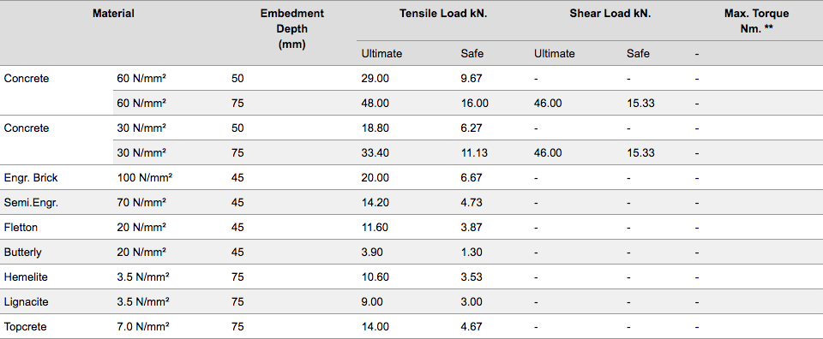Select the Topcrete row label
823x339 pixels.
click(25, 327)
